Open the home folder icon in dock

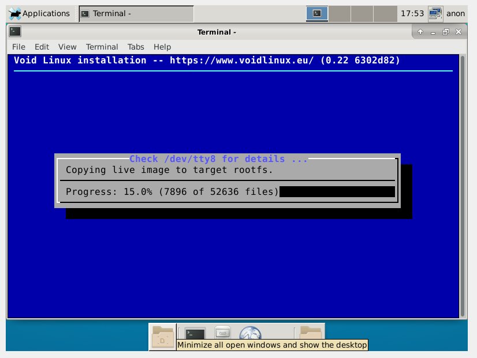(x=311, y=333)
